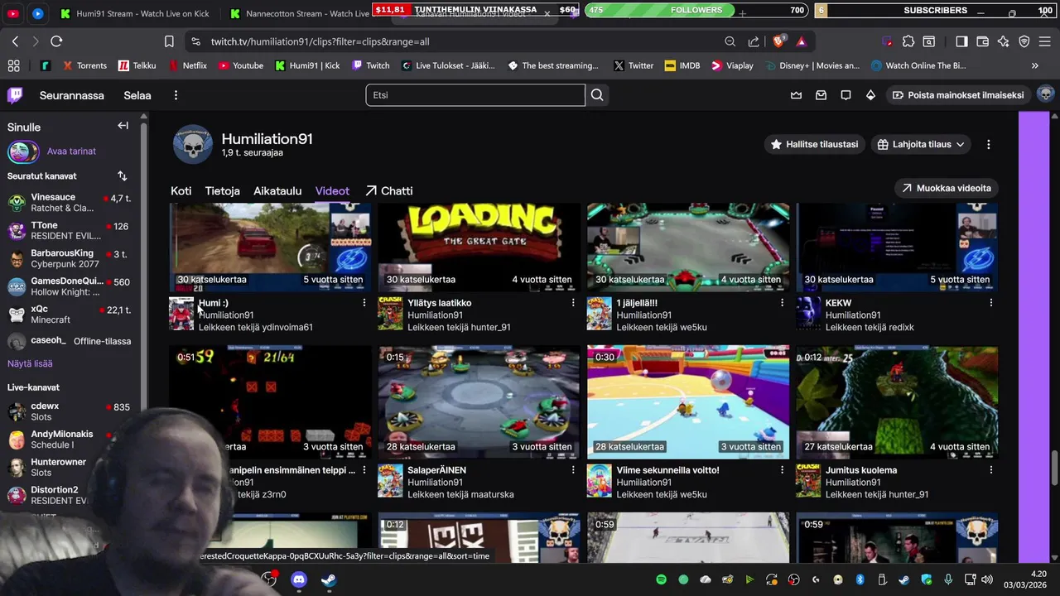1060x596 pixels.
Task: Switch to the Koti tab
Action: tap(181, 190)
